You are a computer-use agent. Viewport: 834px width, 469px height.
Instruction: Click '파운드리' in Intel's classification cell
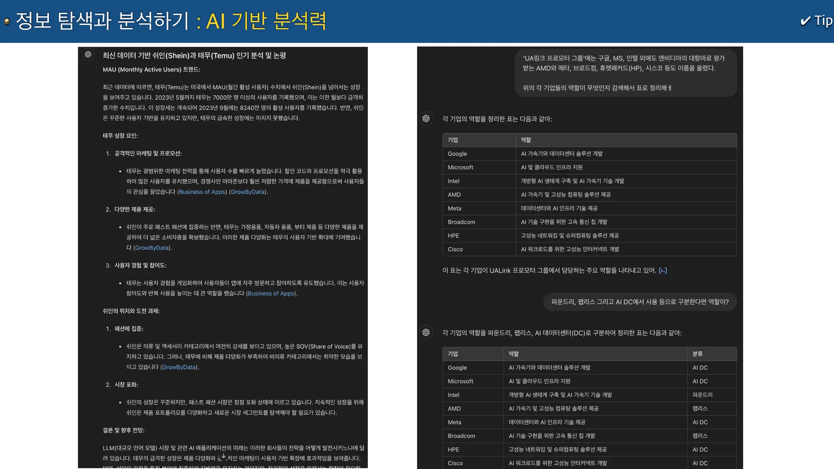coord(702,395)
